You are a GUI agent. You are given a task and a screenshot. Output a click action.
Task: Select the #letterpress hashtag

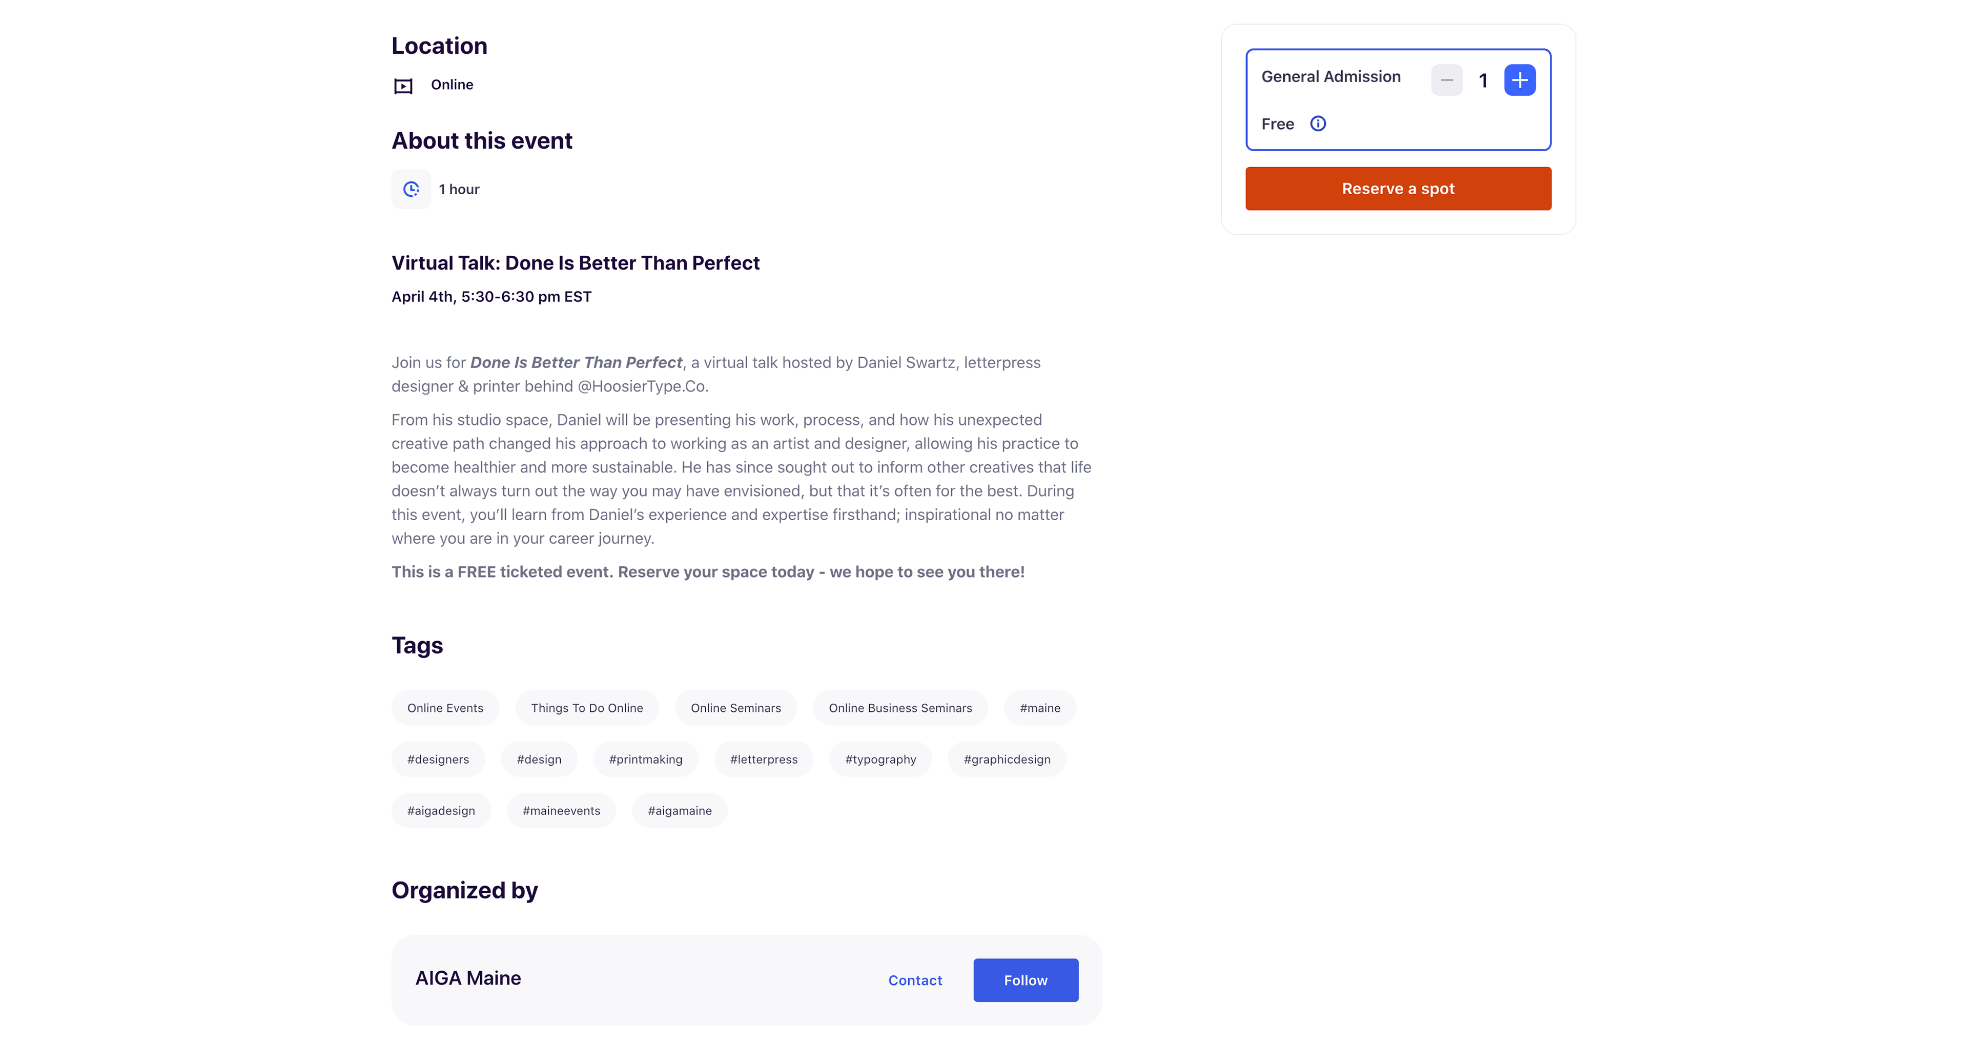tap(763, 759)
